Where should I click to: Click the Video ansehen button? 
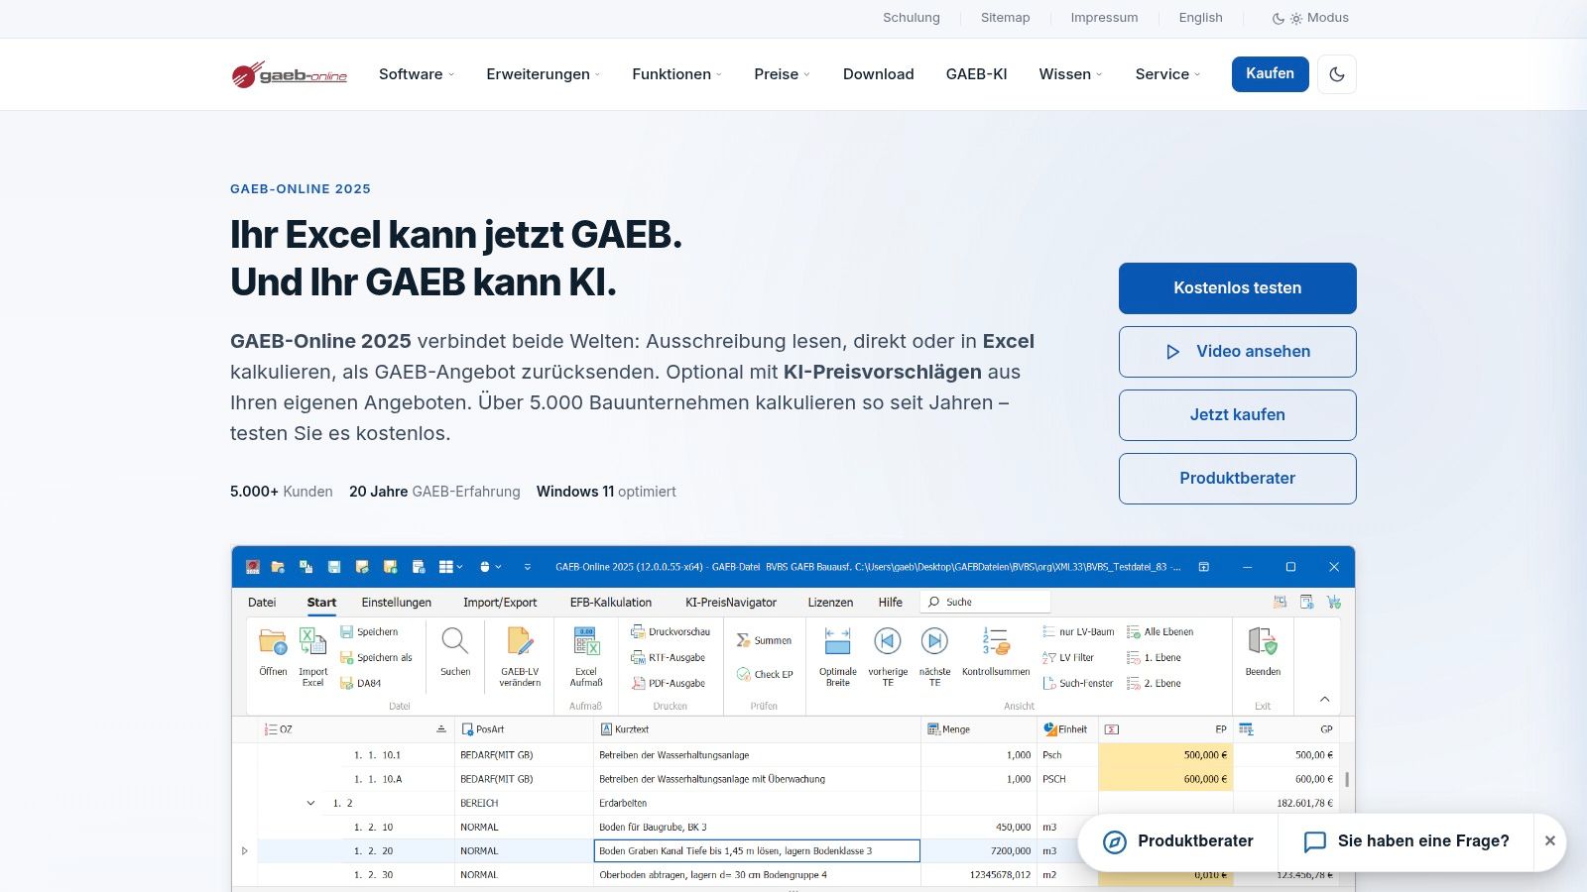pos(1238,352)
